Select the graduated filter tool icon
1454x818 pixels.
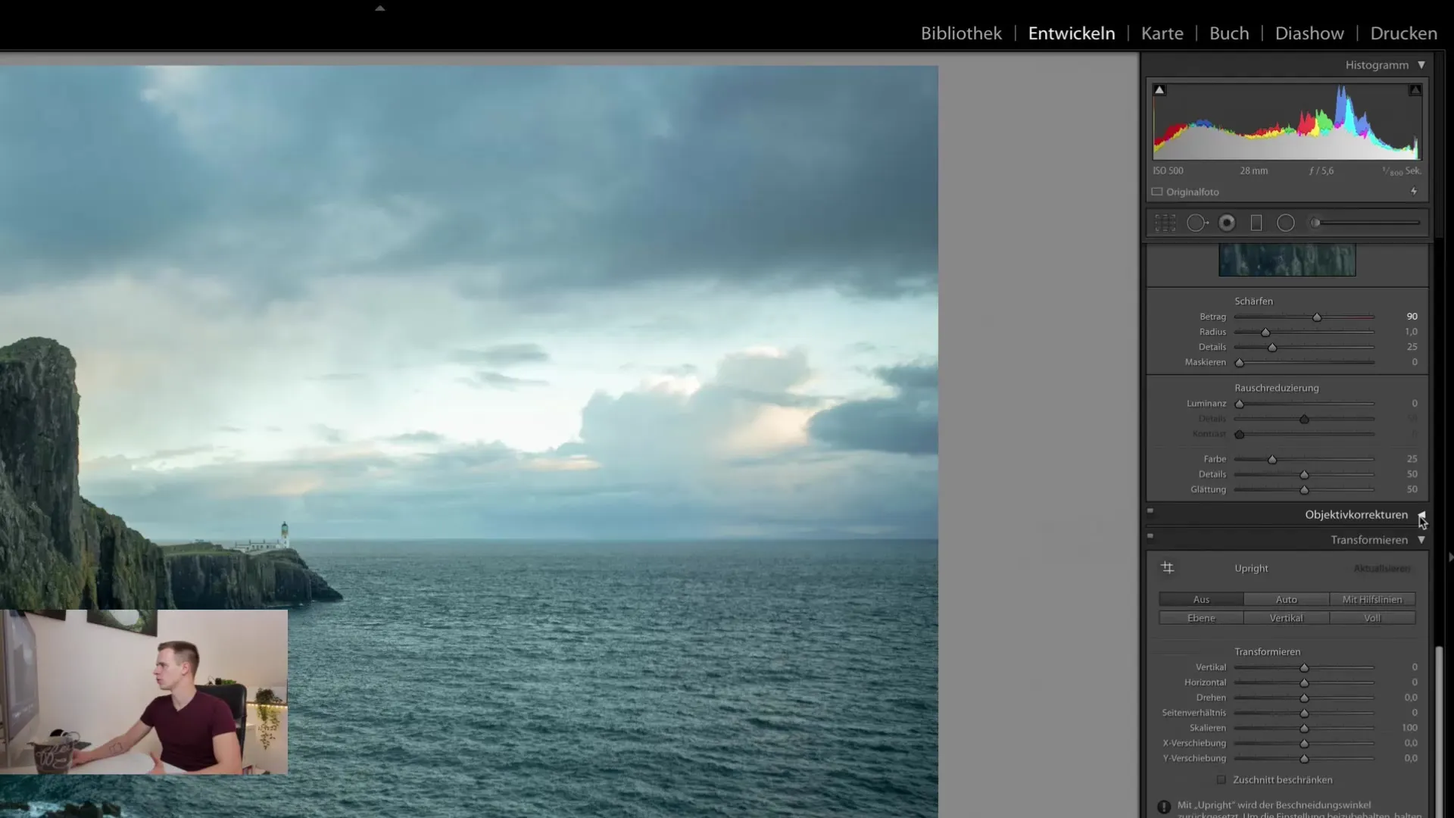click(1257, 223)
